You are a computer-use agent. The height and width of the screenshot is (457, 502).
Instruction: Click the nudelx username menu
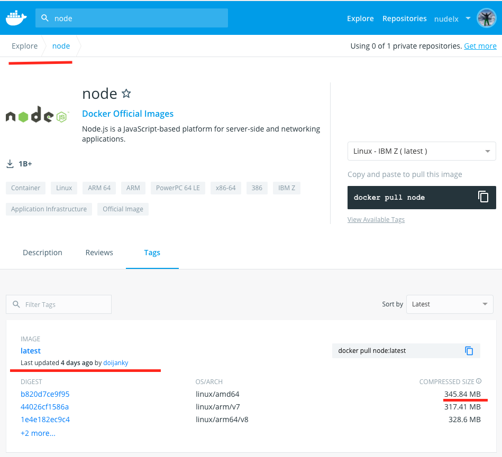pyautogui.click(x=446, y=19)
